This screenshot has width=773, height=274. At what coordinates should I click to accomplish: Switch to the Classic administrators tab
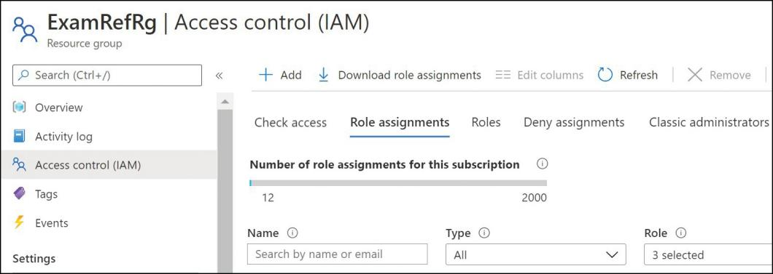(709, 122)
